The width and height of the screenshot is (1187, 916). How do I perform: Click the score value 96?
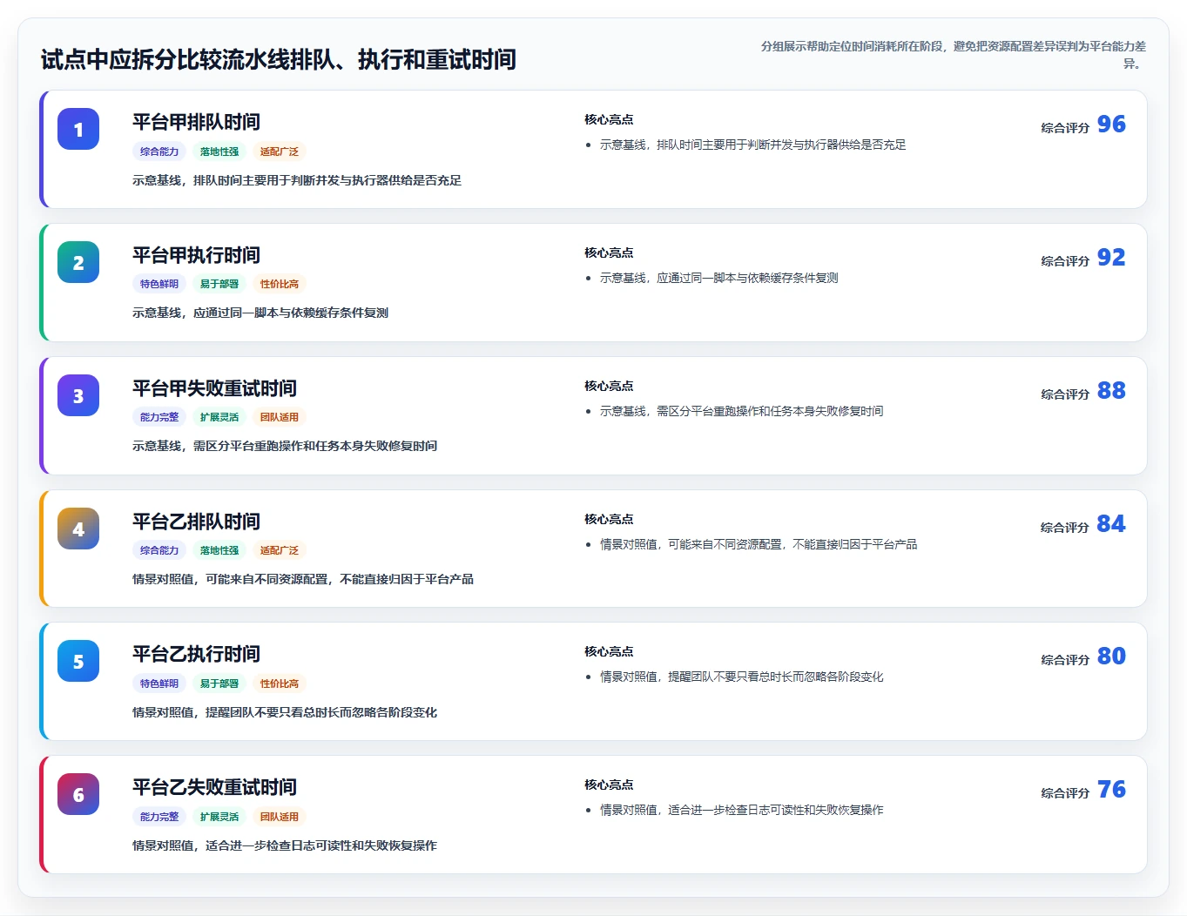[1111, 125]
